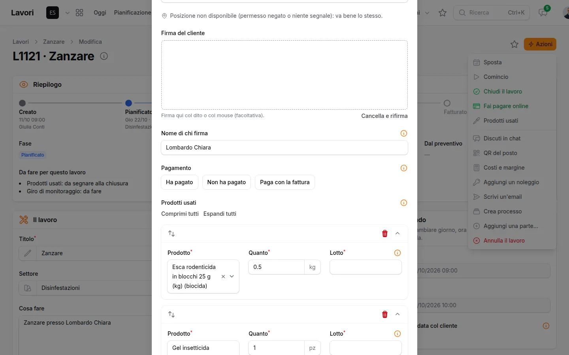The width and height of the screenshot is (569, 355).
Task: Open Lotto info icon in Esca rodenticida card
Action: tap(398, 253)
